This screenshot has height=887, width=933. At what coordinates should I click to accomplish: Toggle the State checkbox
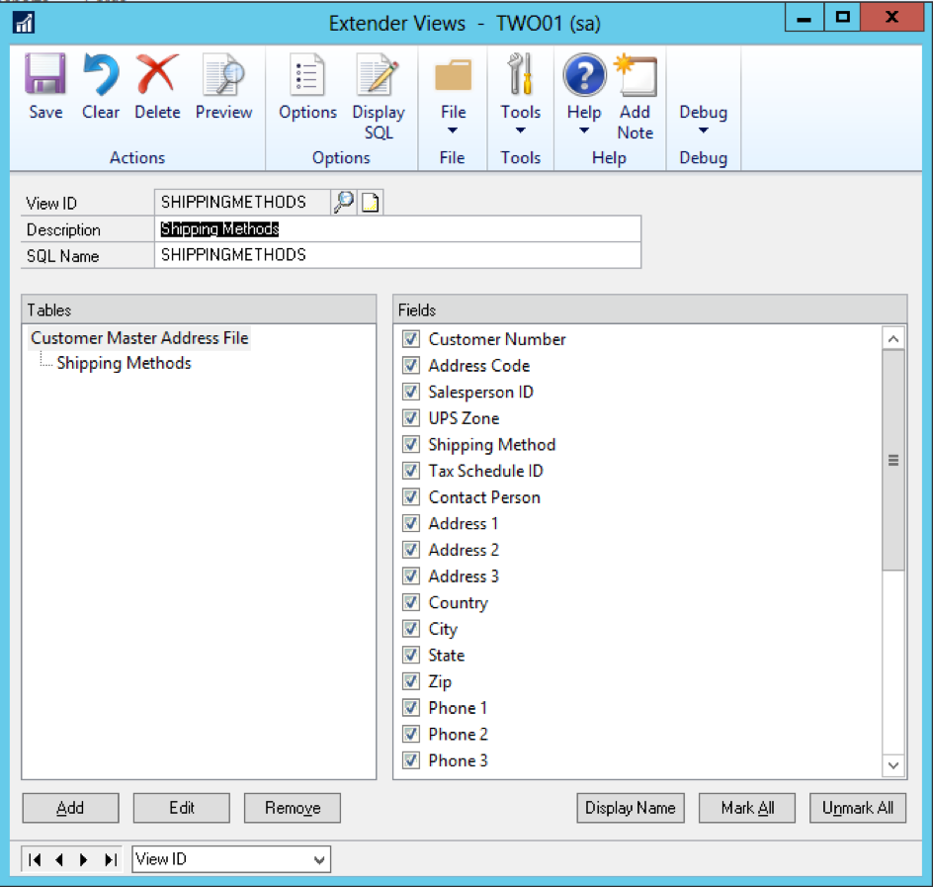pyautogui.click(x=410, y=655)
